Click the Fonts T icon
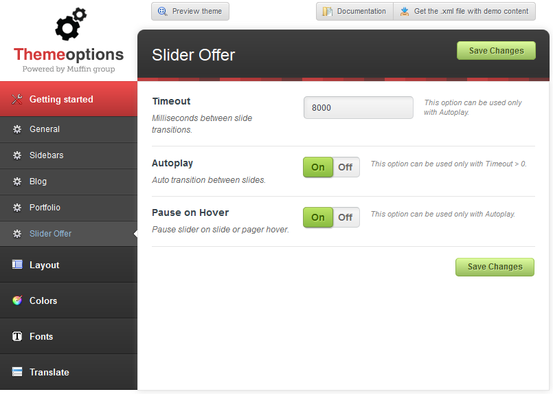The height and width of the screenshot is (394, 553). pos(17,337)
